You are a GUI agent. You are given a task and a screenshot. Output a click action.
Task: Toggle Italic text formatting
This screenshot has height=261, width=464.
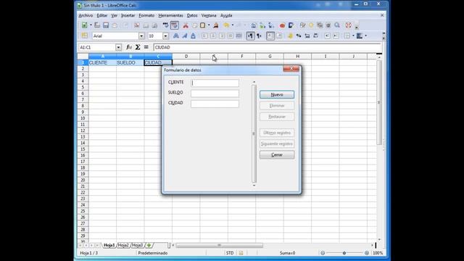tap(185, 36)
